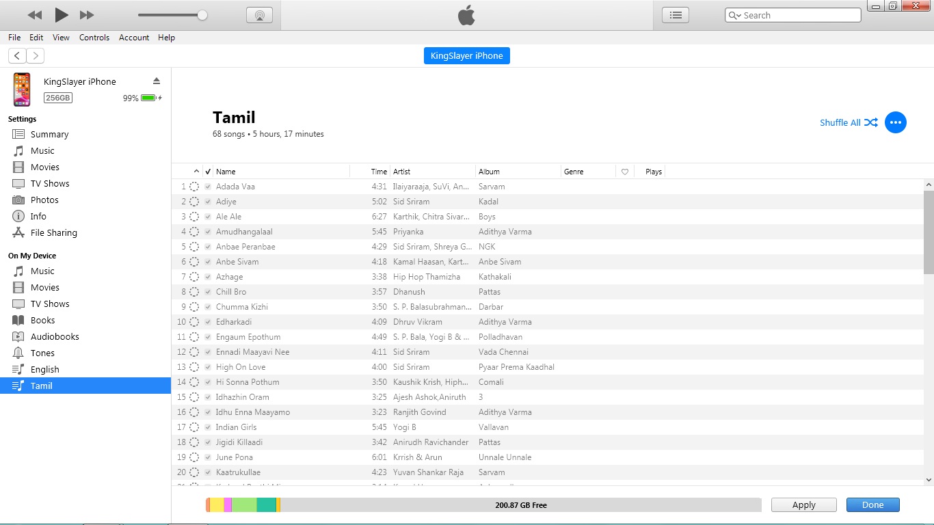Viewport: 934px width, 525px height.
Task: Uncheck the song Adiye
Action: pyautogui.click(x=208, y=201)
